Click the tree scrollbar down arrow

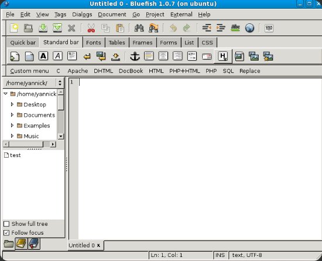pos(61,136)
